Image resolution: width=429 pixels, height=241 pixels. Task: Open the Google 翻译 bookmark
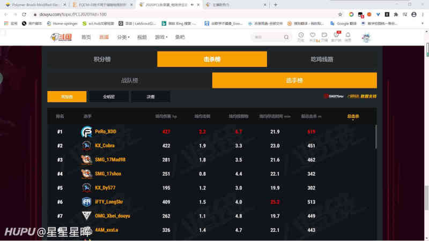point(344,24)
